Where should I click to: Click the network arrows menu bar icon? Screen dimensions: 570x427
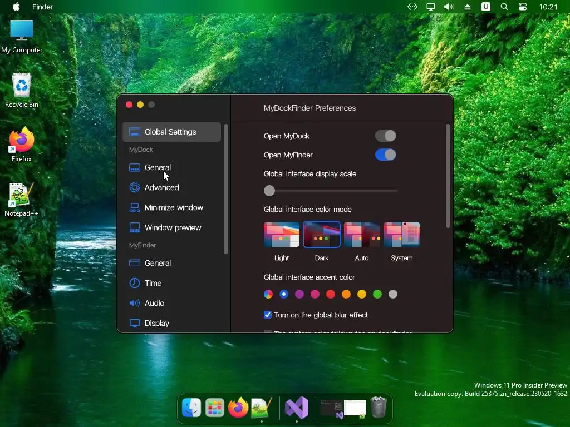(412, 7)
